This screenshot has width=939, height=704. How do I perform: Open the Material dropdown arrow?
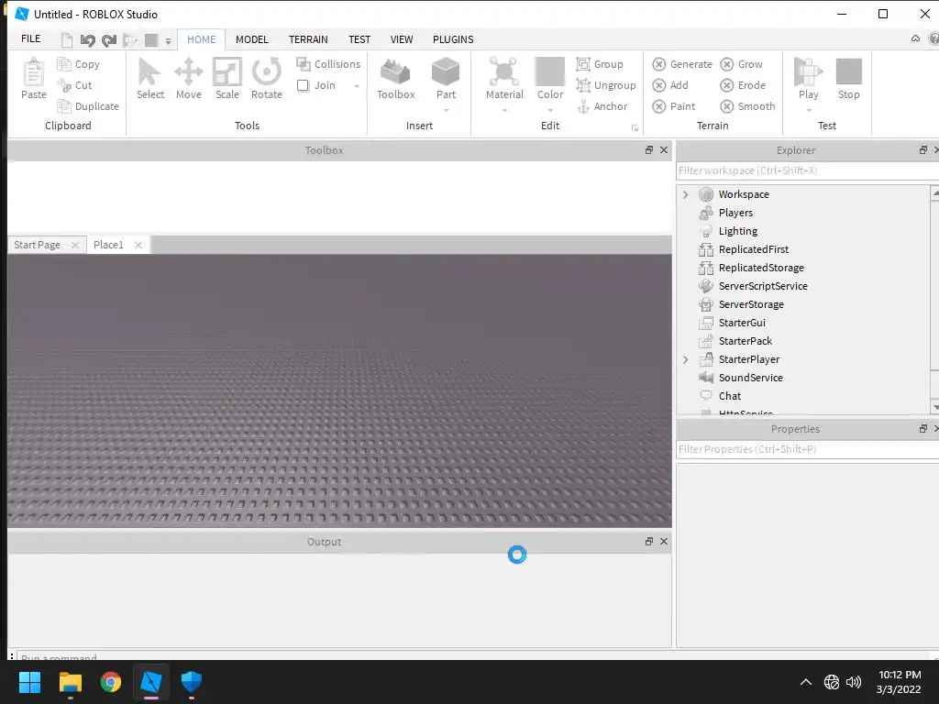[504, 110]
